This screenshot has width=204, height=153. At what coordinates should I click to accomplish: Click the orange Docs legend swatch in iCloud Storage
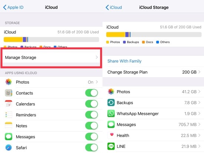click(x=144, y=42)
